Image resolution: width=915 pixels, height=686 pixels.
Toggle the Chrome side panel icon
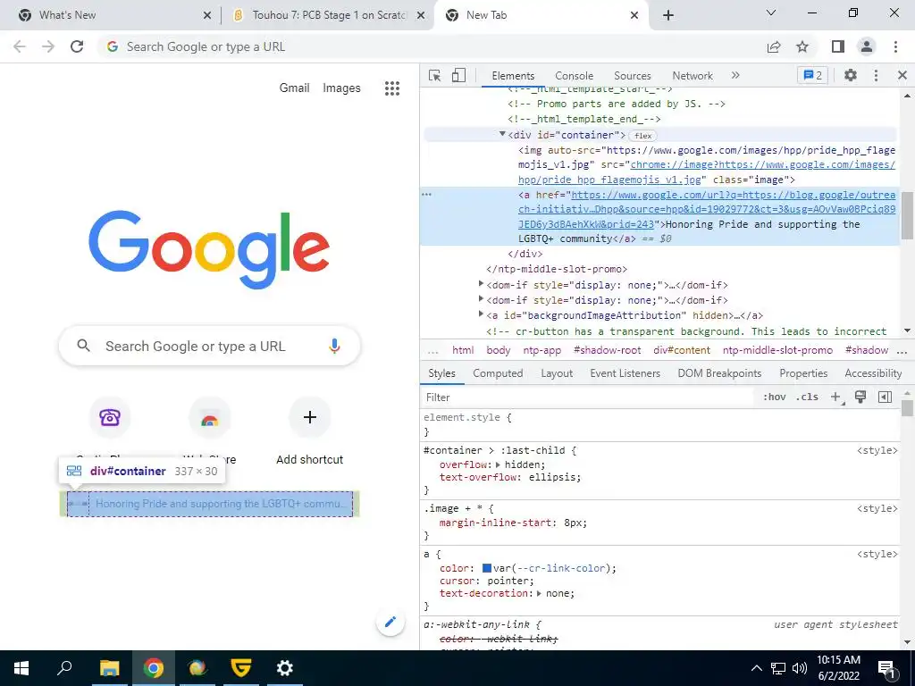[838, 46]
